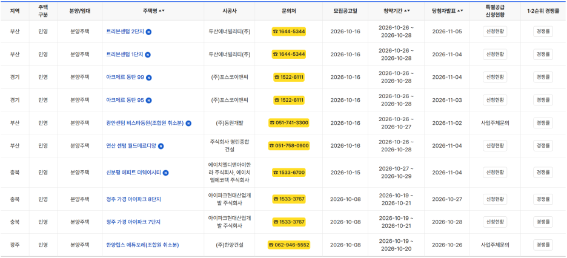The image size is (567, 258).
Task: Call 1533-3767 for 청주 가경 아이파크 8단지
Action: 289,199
